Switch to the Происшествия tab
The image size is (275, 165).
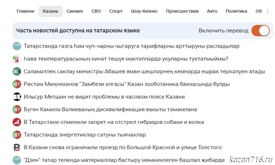pyautogui.click(x=182, y=11)
